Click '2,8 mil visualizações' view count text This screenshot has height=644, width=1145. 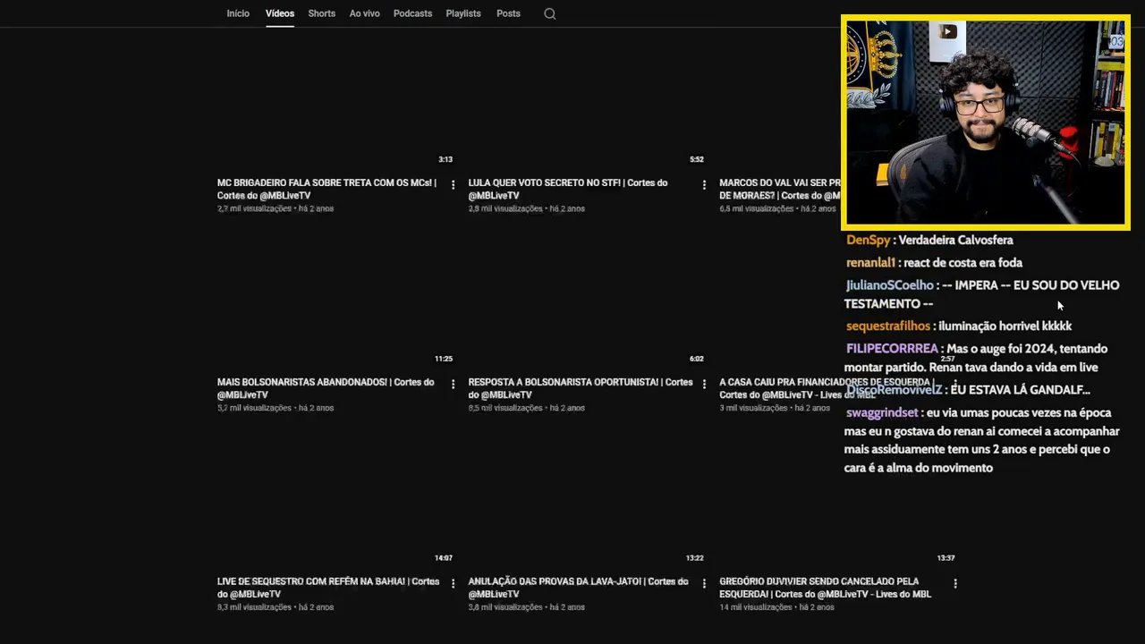505,208
